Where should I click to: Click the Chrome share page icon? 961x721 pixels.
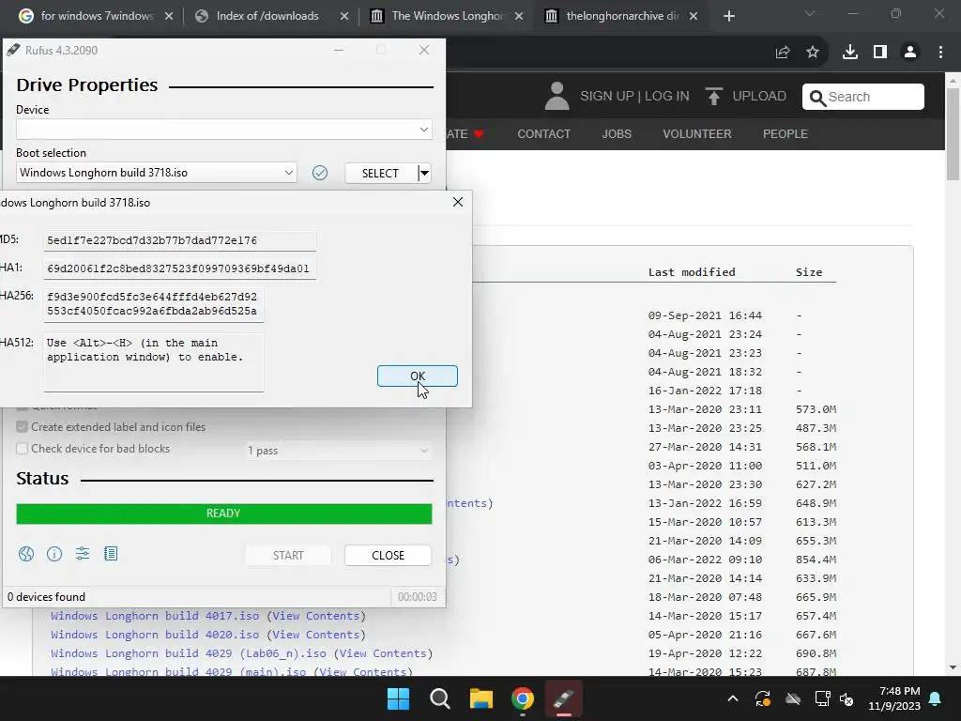783,53
